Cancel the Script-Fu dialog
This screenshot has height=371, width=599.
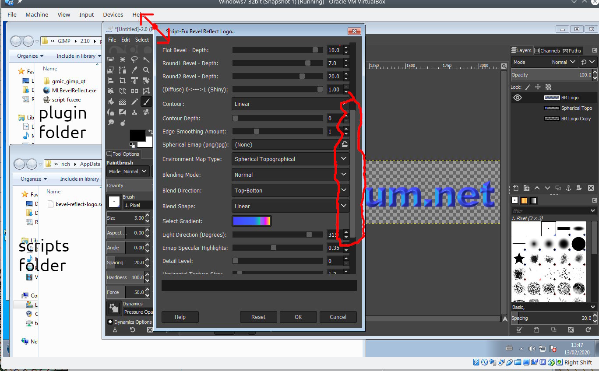point(338,317)
